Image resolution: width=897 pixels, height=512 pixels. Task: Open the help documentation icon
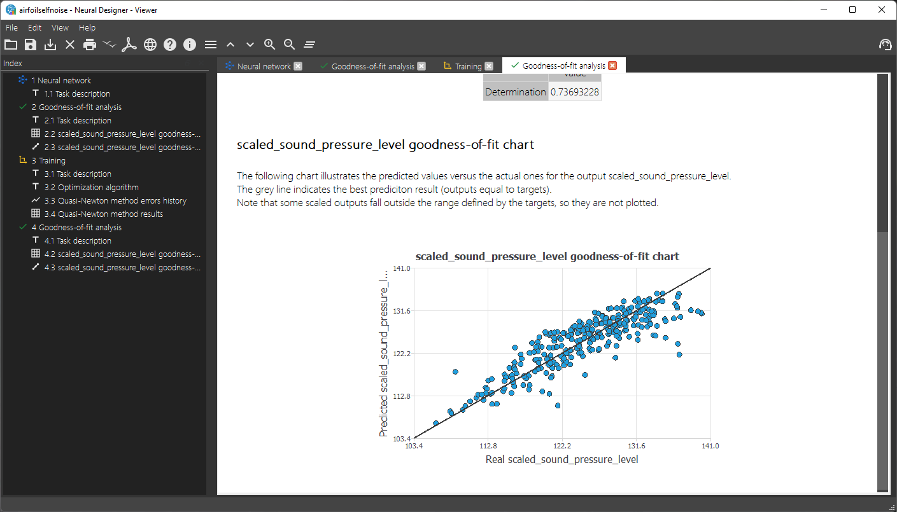[169, 44]
